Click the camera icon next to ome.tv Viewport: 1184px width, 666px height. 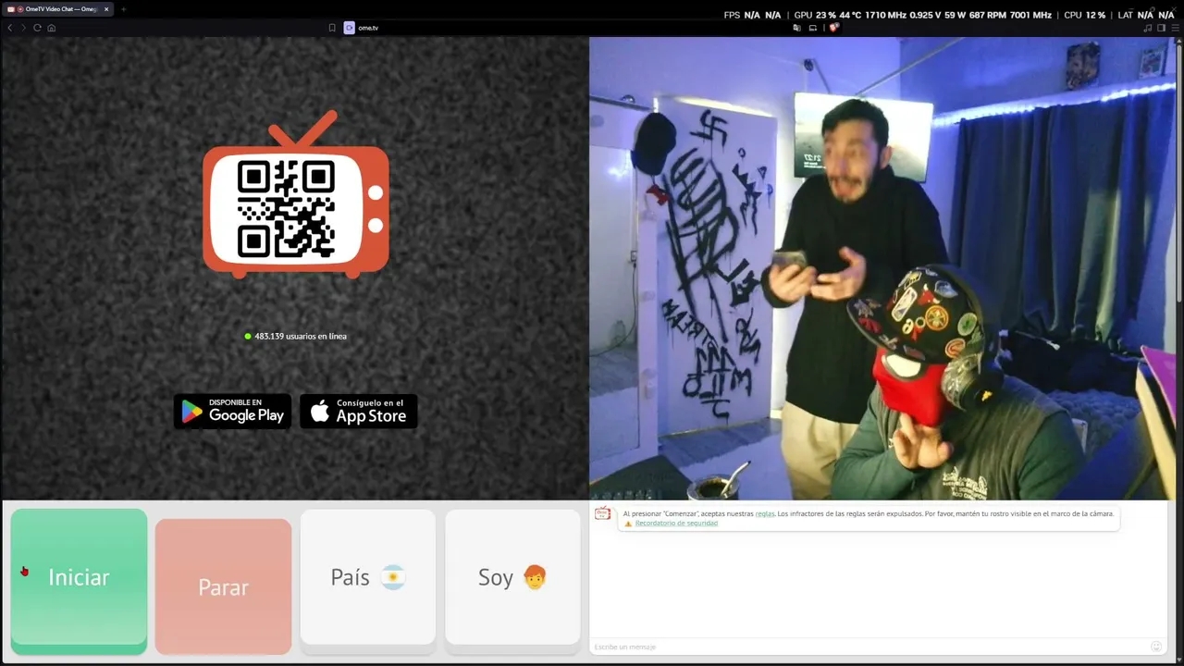coord(350,28)
